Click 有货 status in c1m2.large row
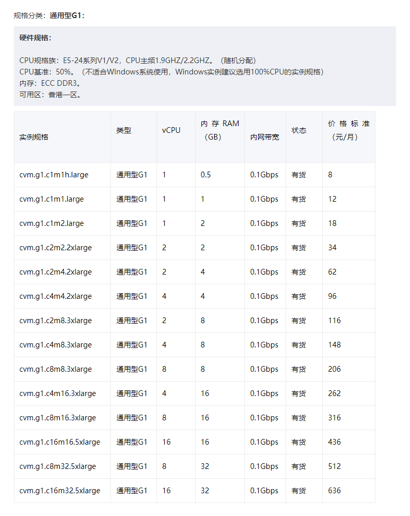 [x=299, y=223]
